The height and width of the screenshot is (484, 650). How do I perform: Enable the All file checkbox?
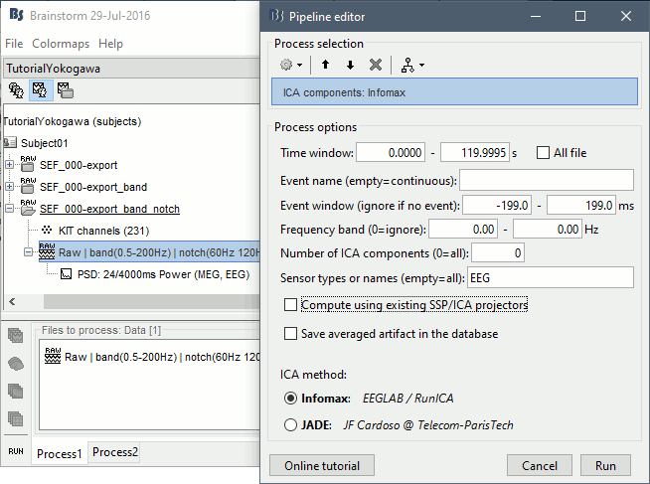(x=543, y=153)
